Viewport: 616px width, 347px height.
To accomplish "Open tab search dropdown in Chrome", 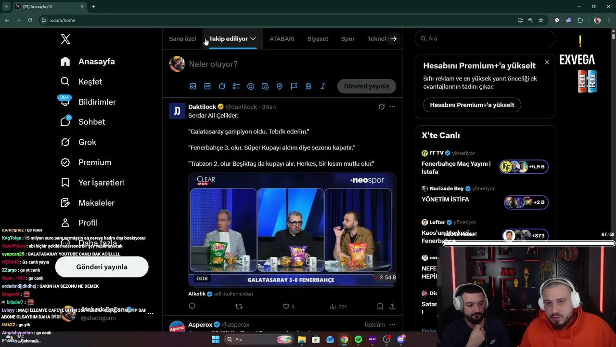I will (6, 6).
